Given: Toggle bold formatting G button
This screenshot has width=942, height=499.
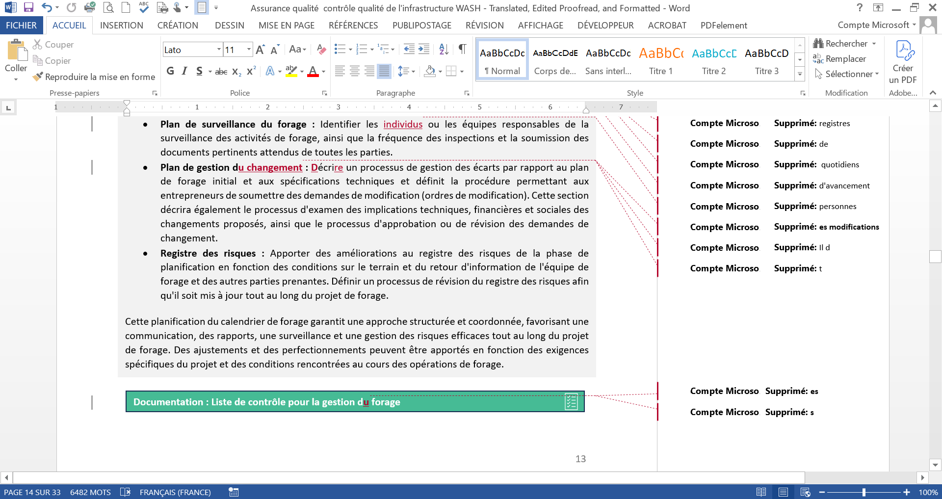Looking at the screenshot, I should pyautogui.click(x=170, y=71).
